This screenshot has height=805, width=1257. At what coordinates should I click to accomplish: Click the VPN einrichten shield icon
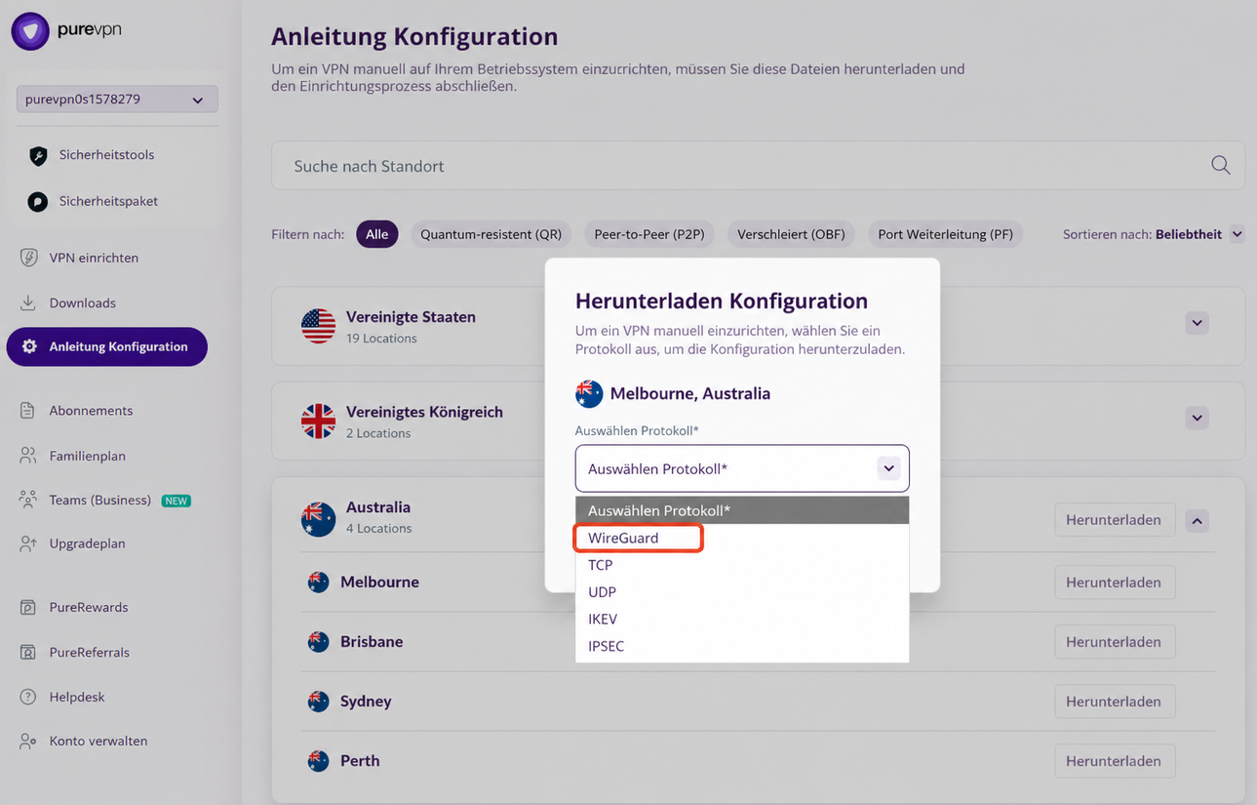click(x=29, y=258)
